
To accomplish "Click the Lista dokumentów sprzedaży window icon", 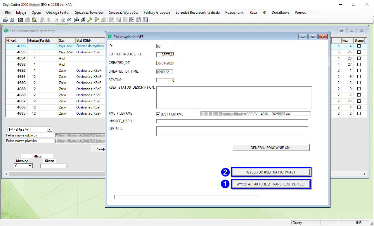I will pos(6,31).
